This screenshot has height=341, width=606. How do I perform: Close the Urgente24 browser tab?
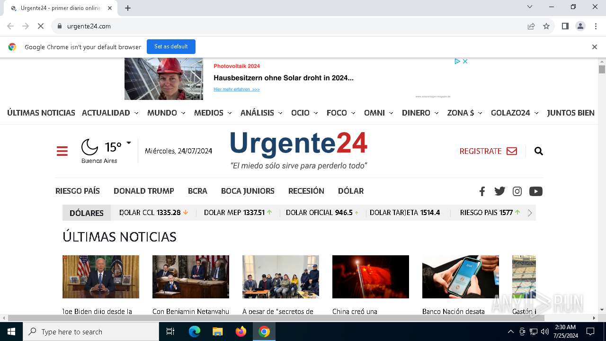[x=110, y=8]
